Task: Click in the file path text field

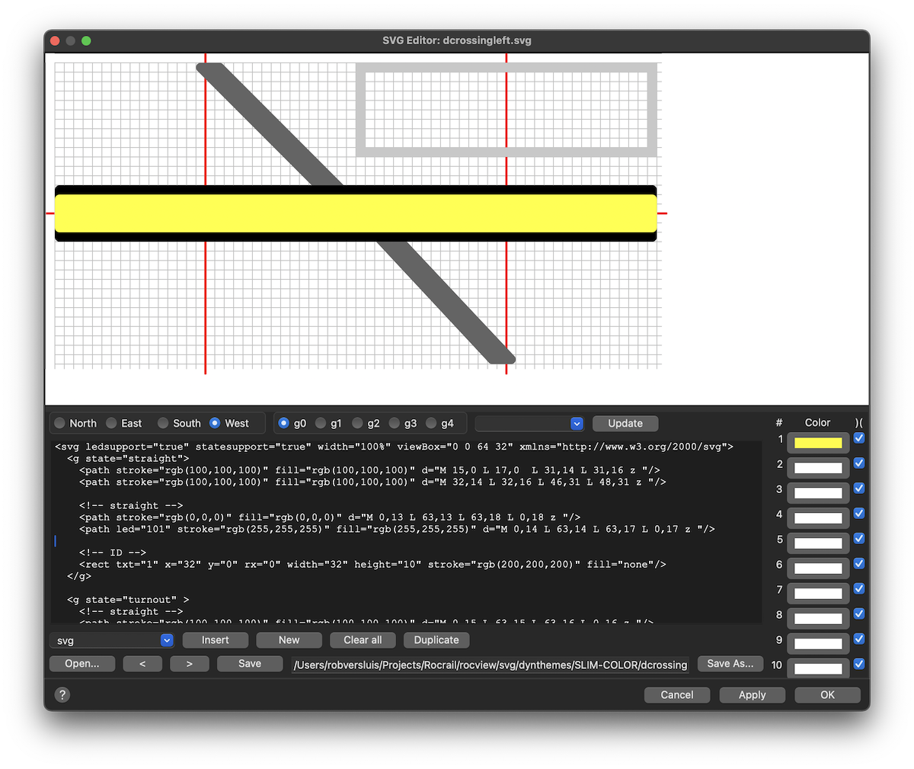Action: 491,665
